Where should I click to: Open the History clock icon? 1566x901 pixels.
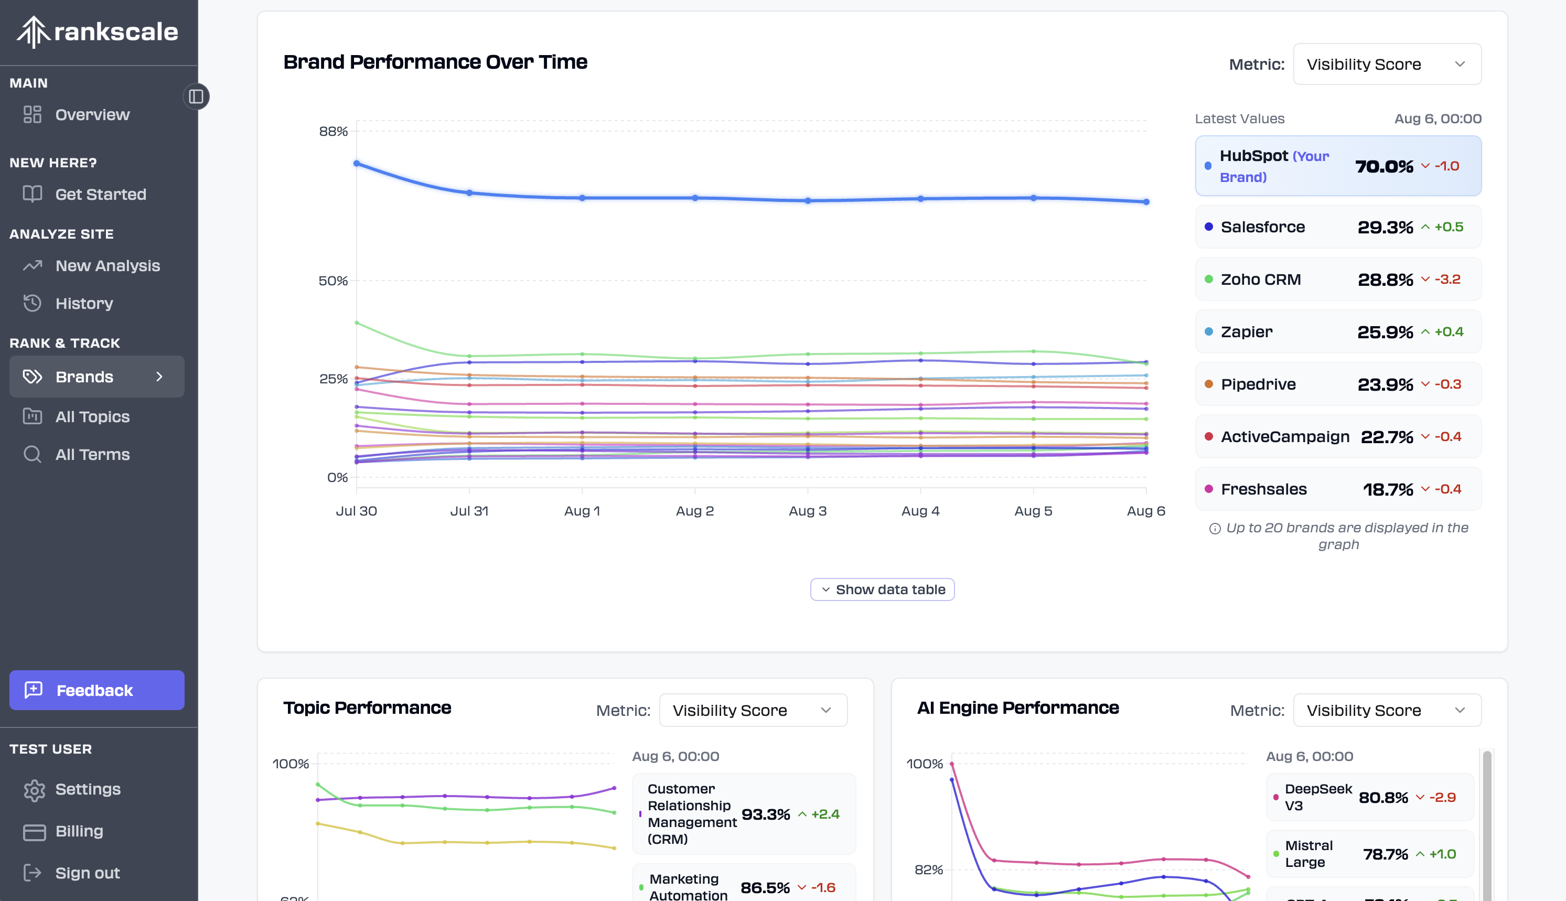(x=32, y=303)
